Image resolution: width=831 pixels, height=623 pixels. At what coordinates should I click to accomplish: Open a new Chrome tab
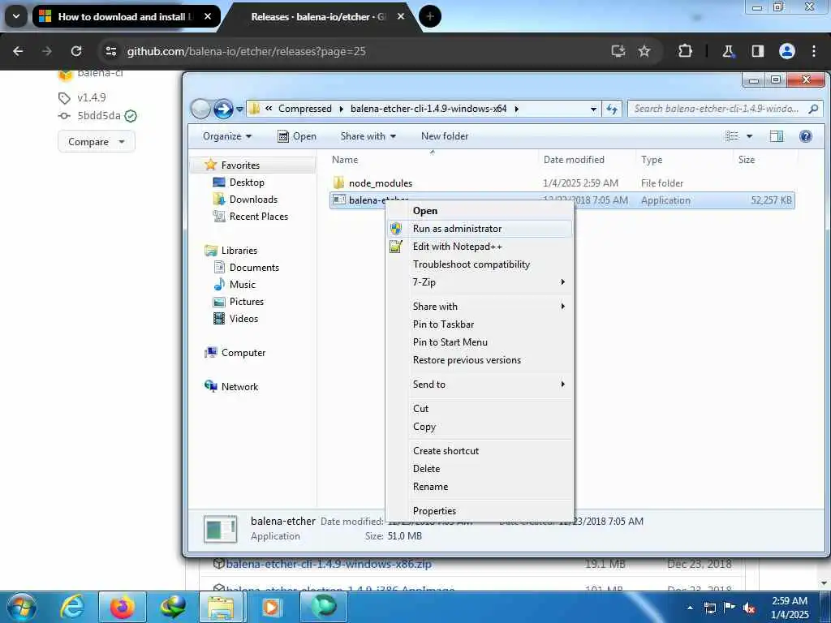[x=430, y=17]
